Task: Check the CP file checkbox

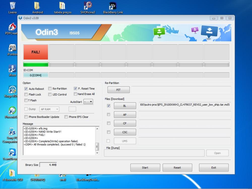Action: pyautogui.click(x=109, y=123)
